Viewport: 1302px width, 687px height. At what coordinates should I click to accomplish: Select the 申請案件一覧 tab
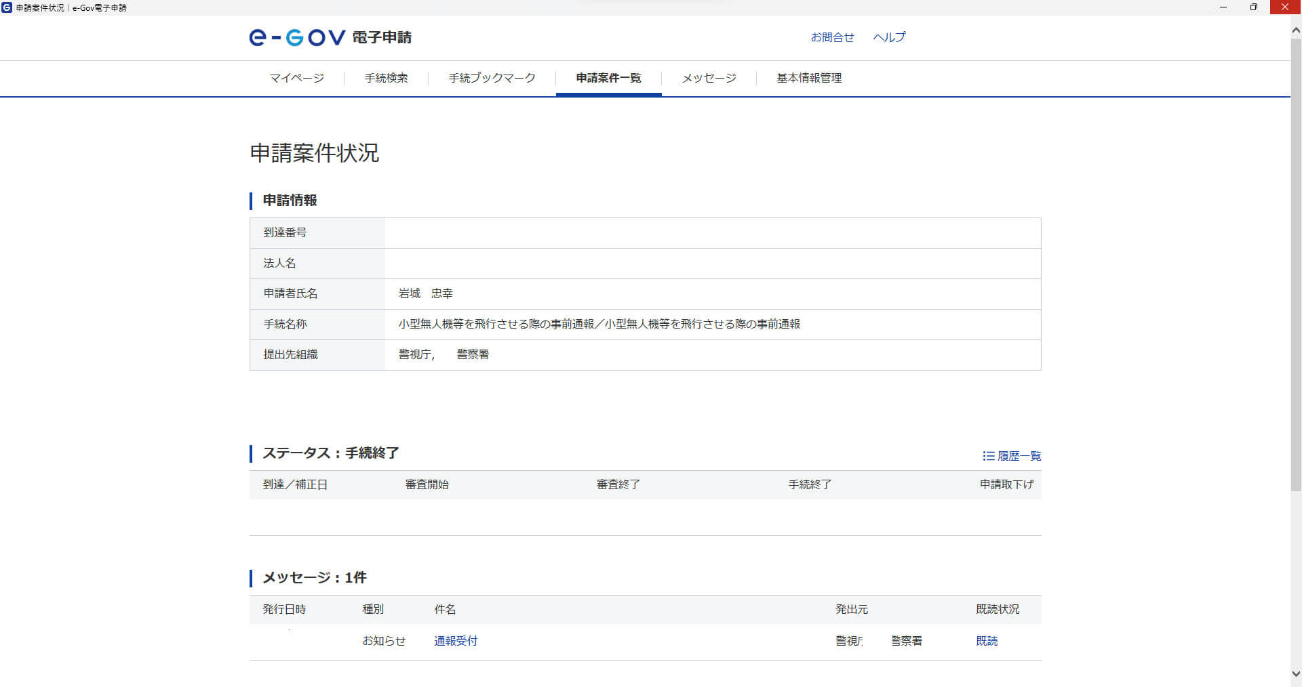point(608,78)
